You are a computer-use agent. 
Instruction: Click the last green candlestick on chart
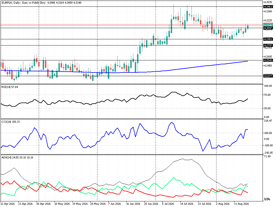(x=248, y=27)
